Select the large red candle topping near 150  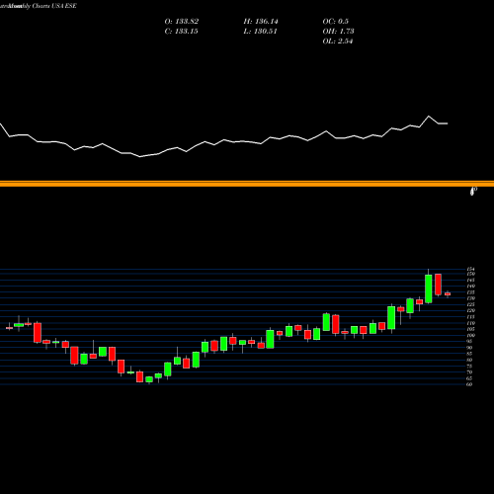coord(438,285)
